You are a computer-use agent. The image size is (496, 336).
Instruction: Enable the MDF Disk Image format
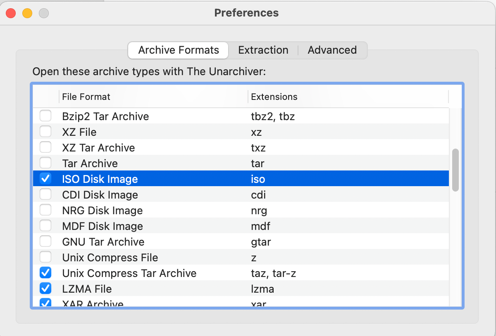45,225
